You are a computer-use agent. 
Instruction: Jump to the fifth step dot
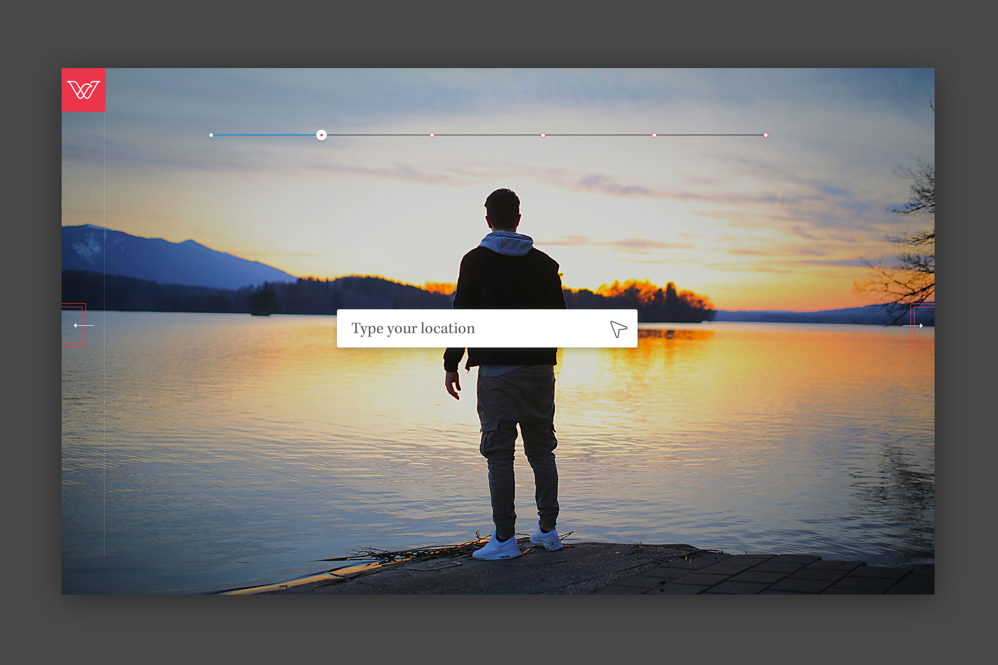click(655, 135)
